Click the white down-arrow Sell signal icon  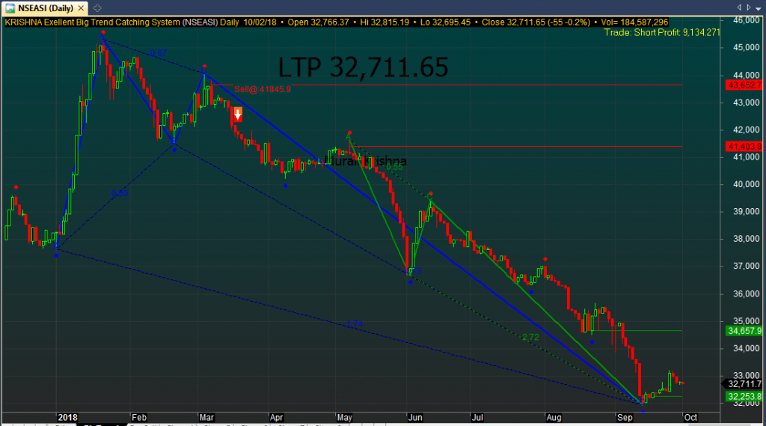(238, 114)
